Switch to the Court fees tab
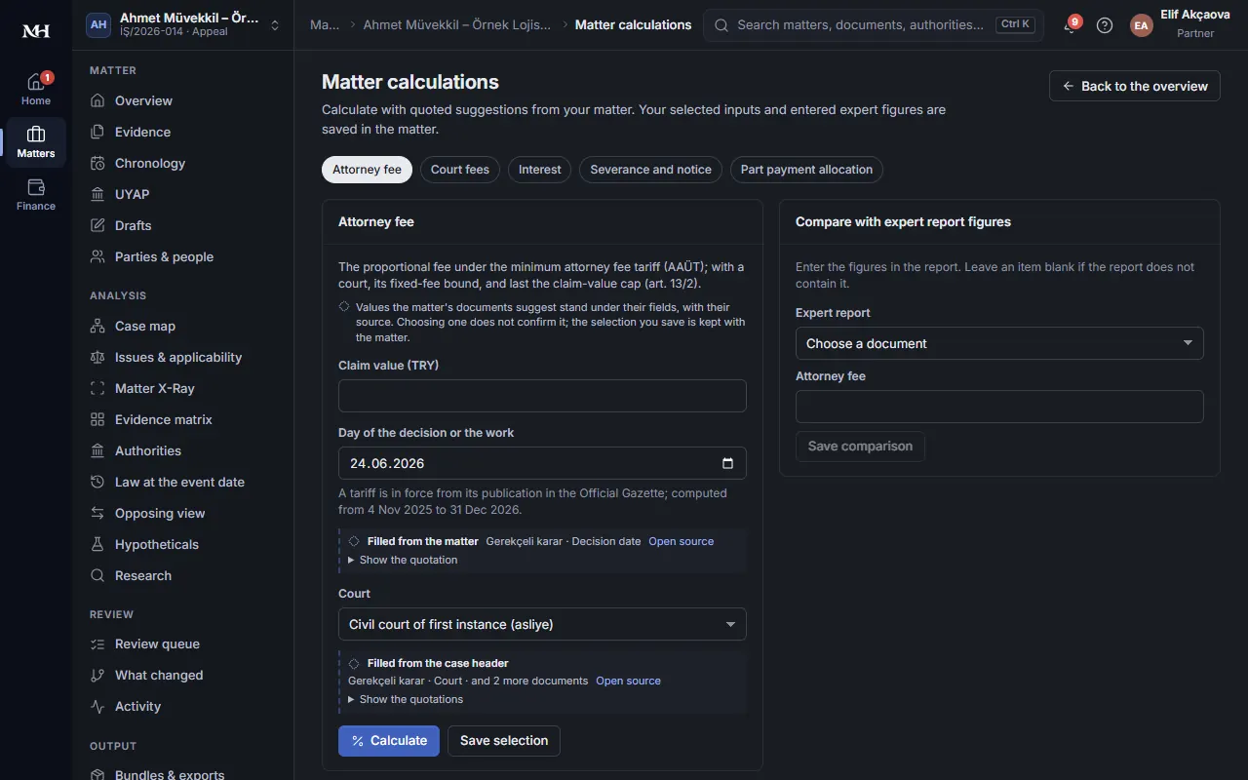The image size is (1248, 780). [460, 170]
